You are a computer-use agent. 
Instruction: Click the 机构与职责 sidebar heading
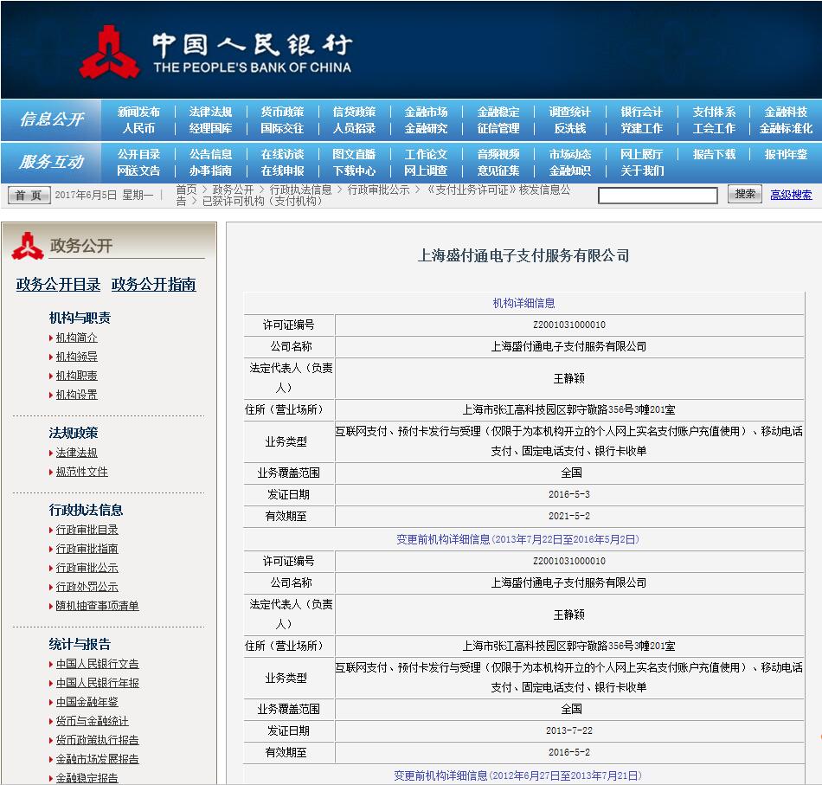click(x=80, y=318)
